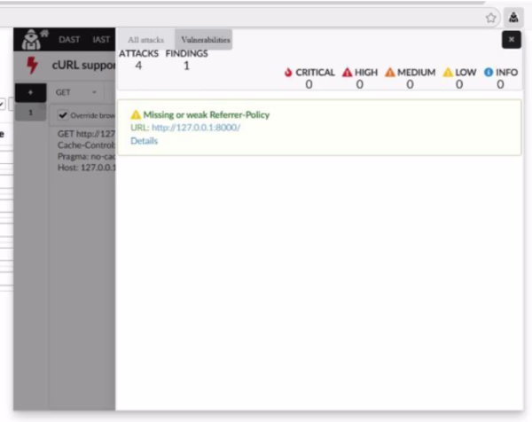Click the MEDIUM severity label
The height and width of the screenshot is (422, 532).
[417, 73]
